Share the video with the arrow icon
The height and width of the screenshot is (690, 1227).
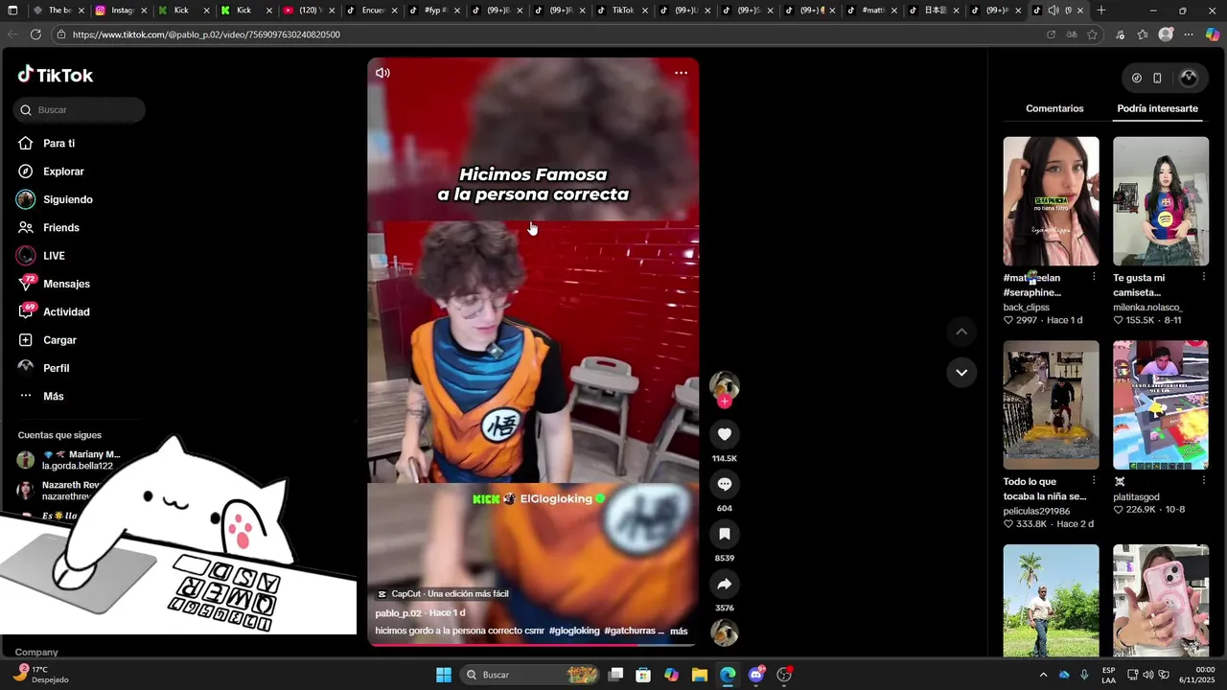pos(724,584)
